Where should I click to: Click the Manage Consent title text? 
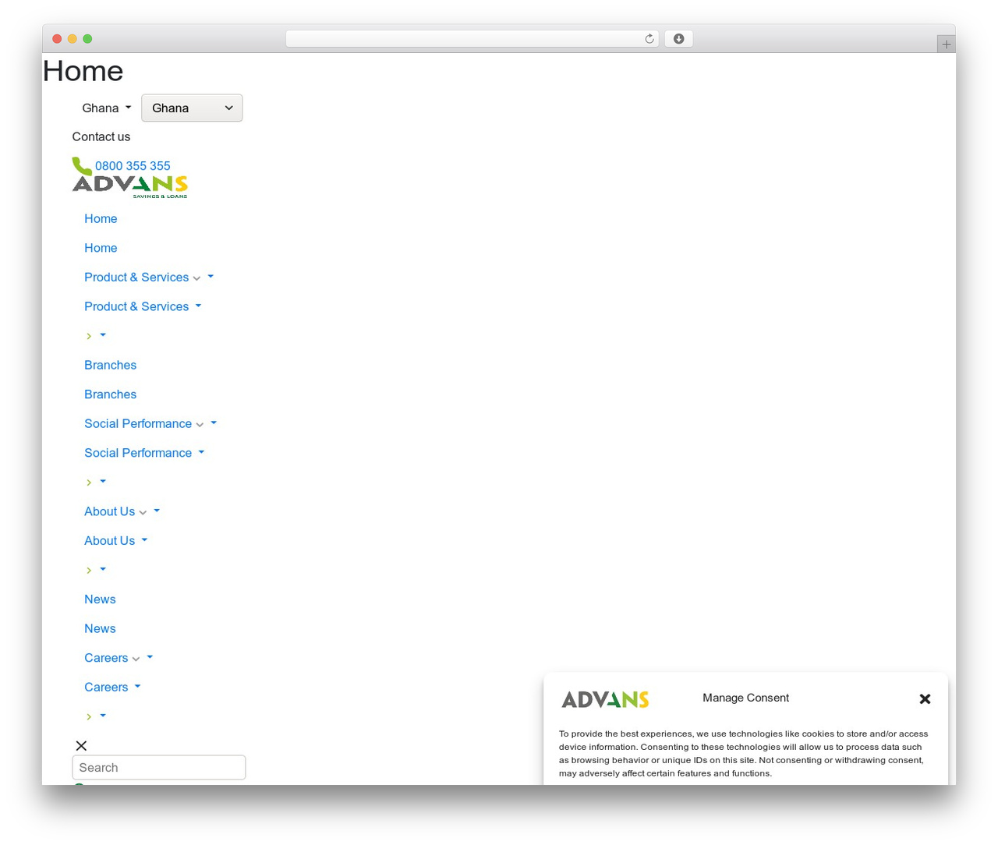coord(745,698)
